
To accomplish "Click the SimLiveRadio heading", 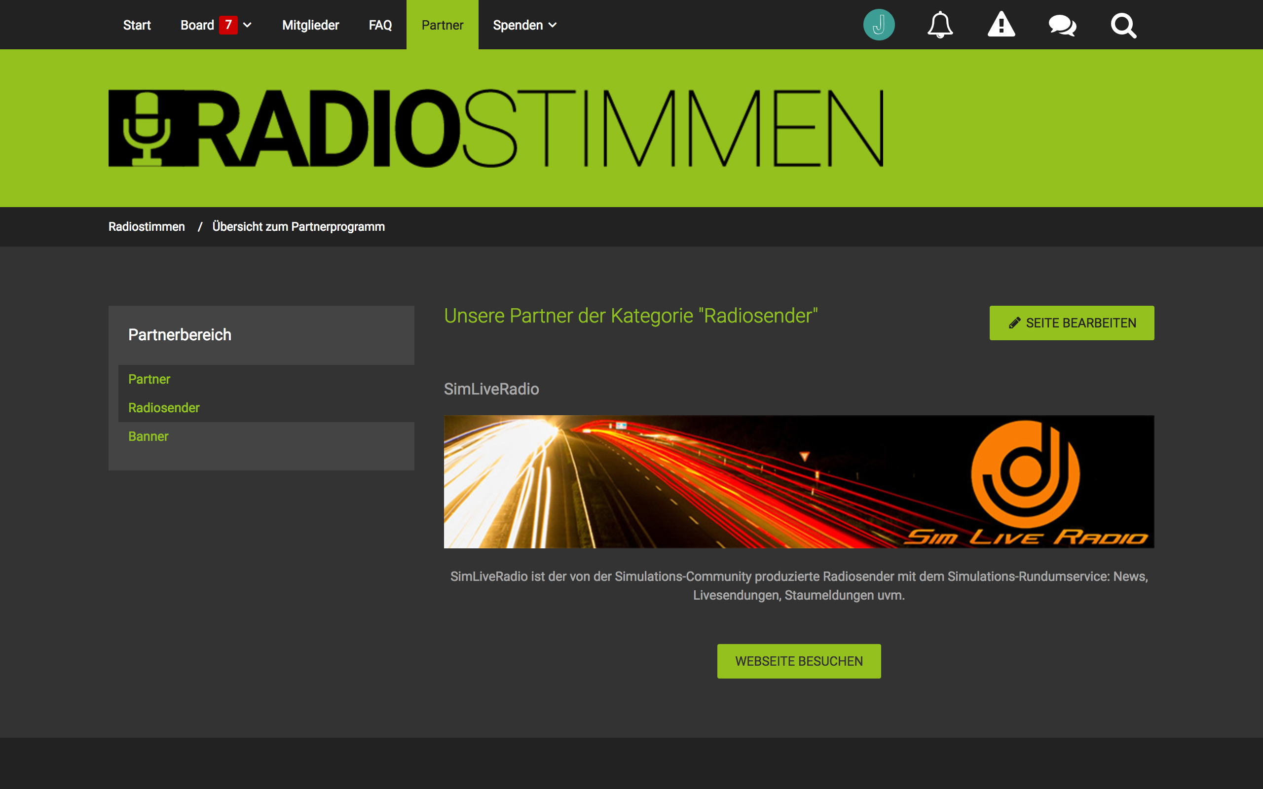I will (x=491, y=389).
